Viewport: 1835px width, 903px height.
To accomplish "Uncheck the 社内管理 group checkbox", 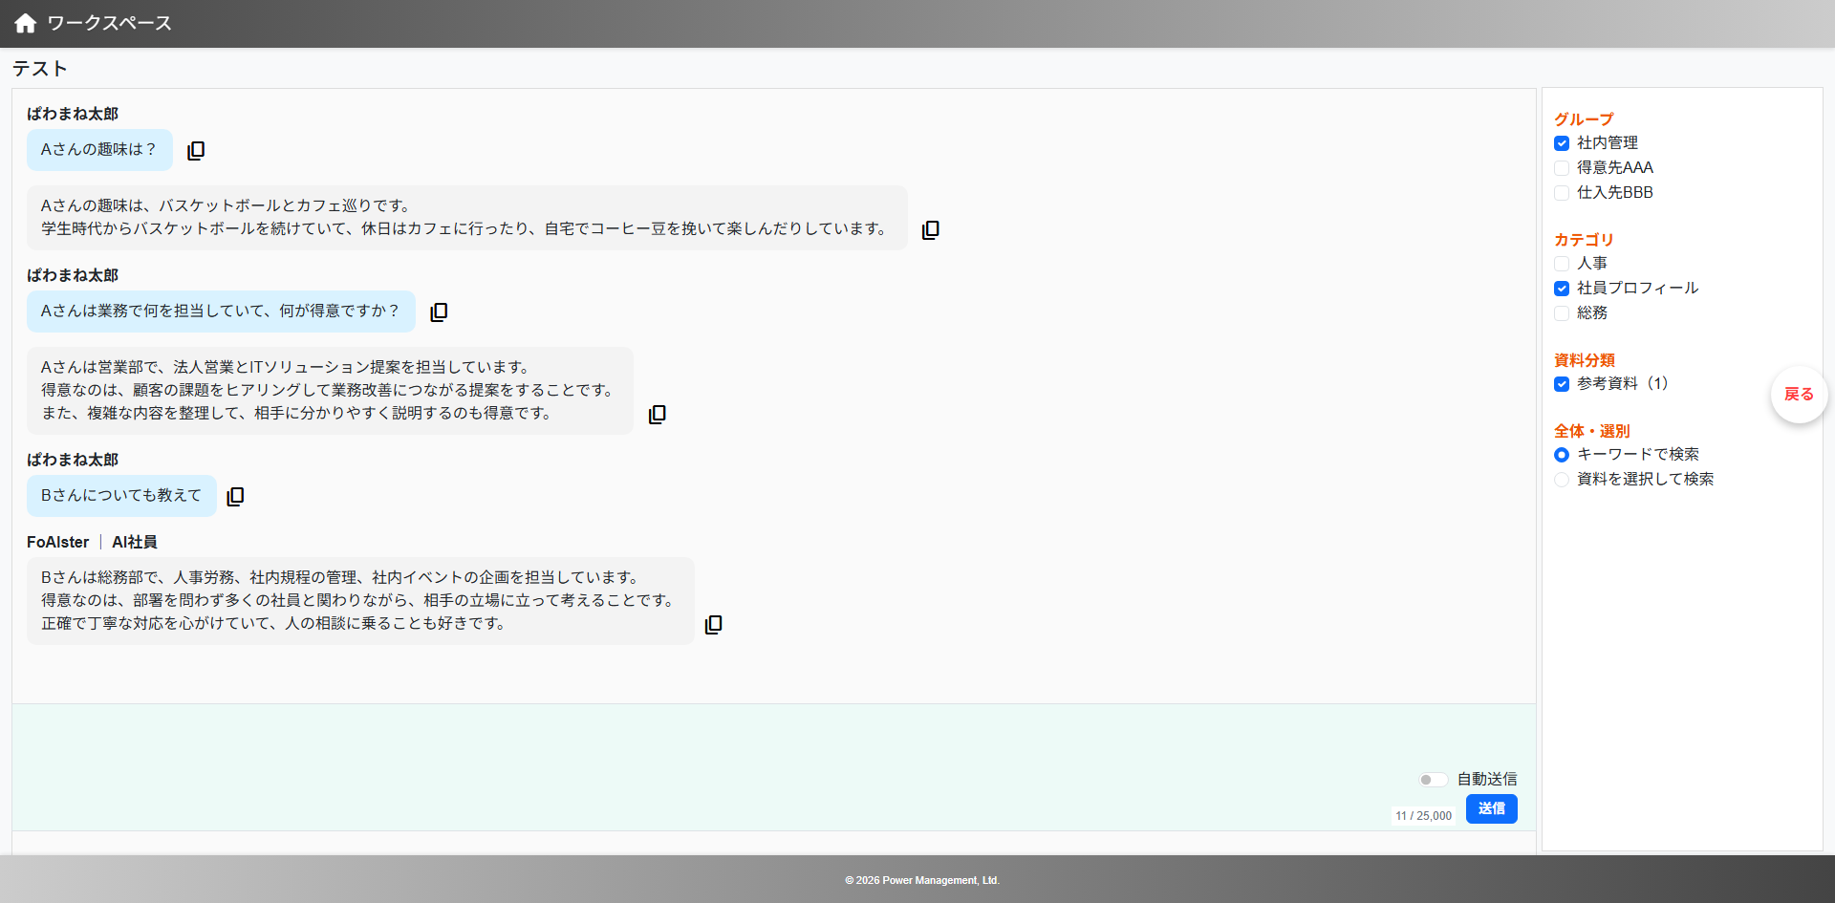I will [x=1562, y=143].
